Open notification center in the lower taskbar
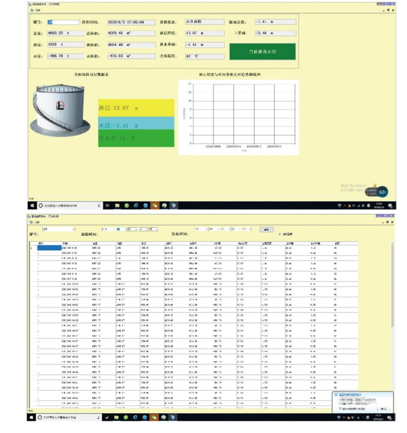407x433 pixels. click(390, 418)
